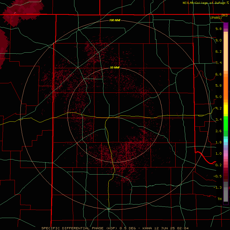Pick the bright green band of the scale
The width and height of the screenshot is (230, 230).
pyautogui.click(x=226, y=123)
